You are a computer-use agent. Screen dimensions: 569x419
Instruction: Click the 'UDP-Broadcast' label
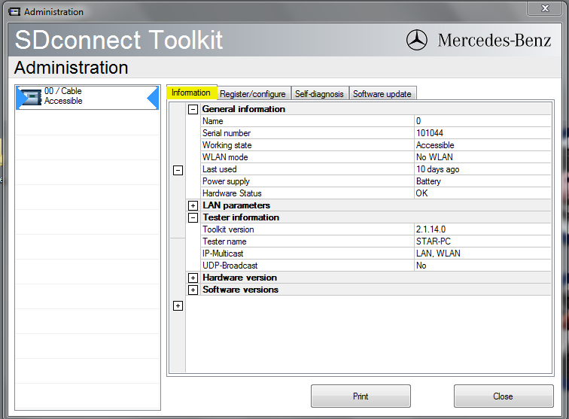230,266
